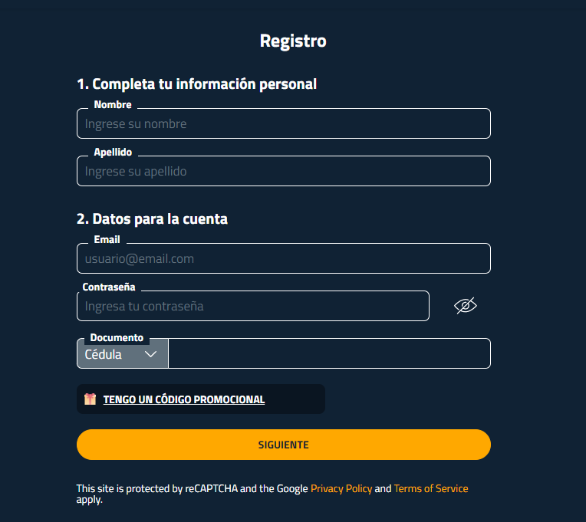The image size is (586, 522).
Task: Click the Contraseña field label
Action: [109, 287]
